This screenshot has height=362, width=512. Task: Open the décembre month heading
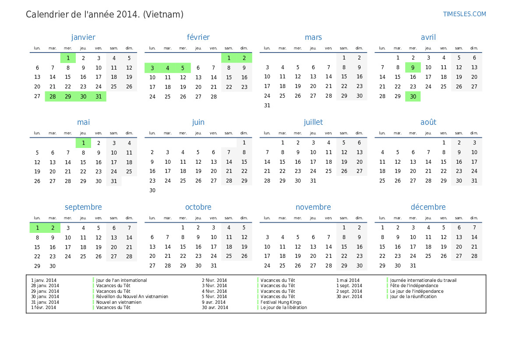(x=428, y=207)
